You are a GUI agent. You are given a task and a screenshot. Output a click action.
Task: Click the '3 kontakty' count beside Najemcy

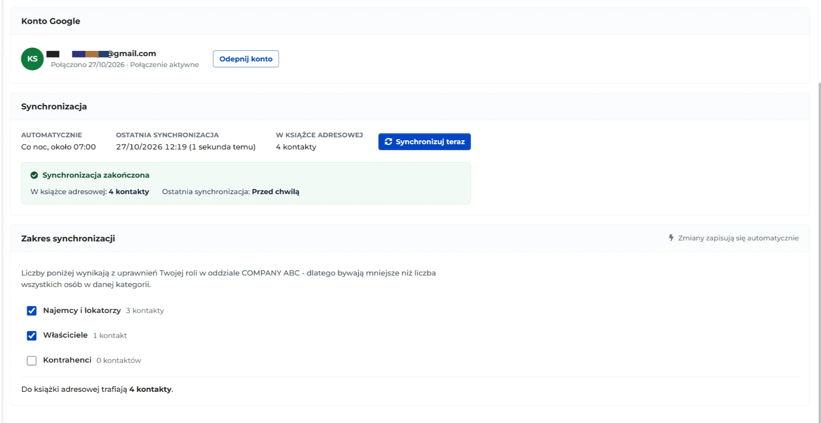[145, 311]
